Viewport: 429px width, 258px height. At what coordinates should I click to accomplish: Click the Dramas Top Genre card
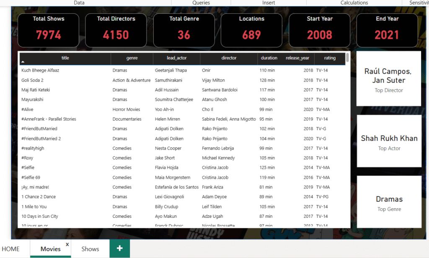(x=389, y=202)
